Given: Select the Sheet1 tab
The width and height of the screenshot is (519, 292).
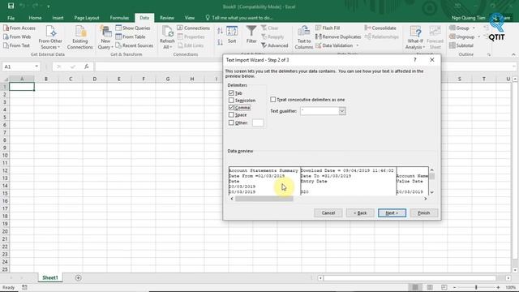Looking at the screenshot, I should (50, 277).
